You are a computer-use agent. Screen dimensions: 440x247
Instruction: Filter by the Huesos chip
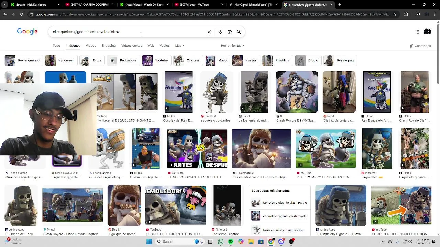pyautogui.click(x=246, y=60)
